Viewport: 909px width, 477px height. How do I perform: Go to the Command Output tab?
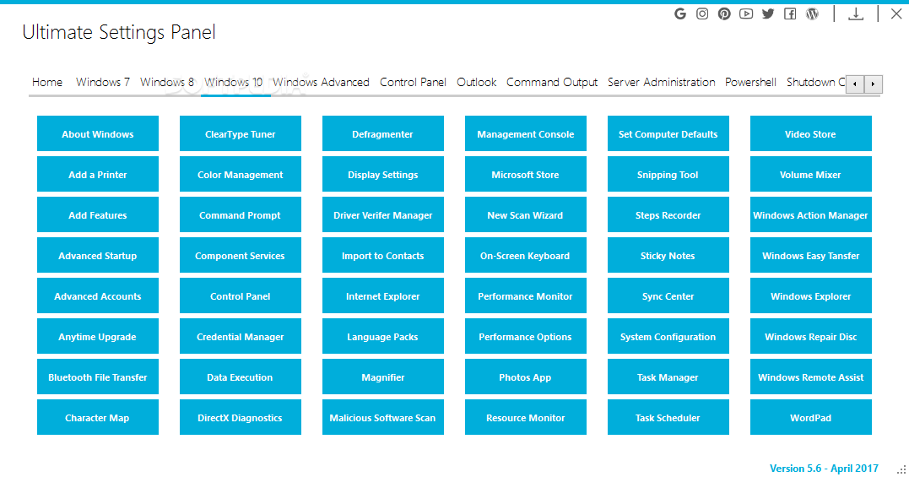coord(552,82)
